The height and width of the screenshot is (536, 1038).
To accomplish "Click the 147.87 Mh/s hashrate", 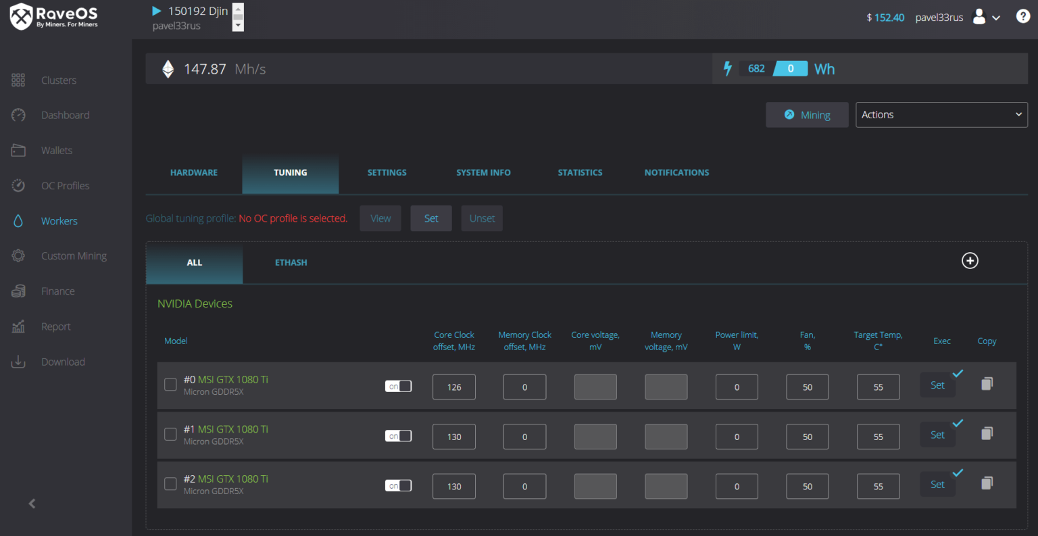I will (225, 69).
